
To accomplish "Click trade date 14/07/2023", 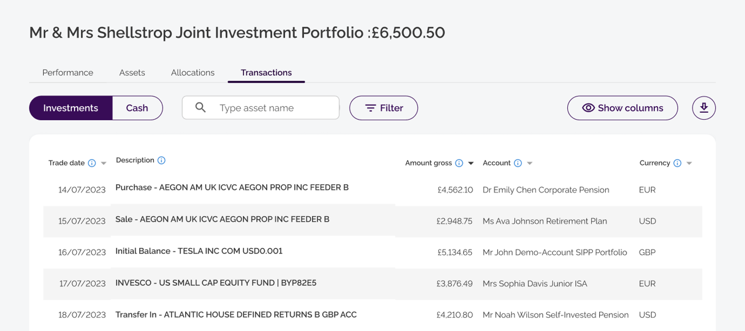I will click(82, 190).
